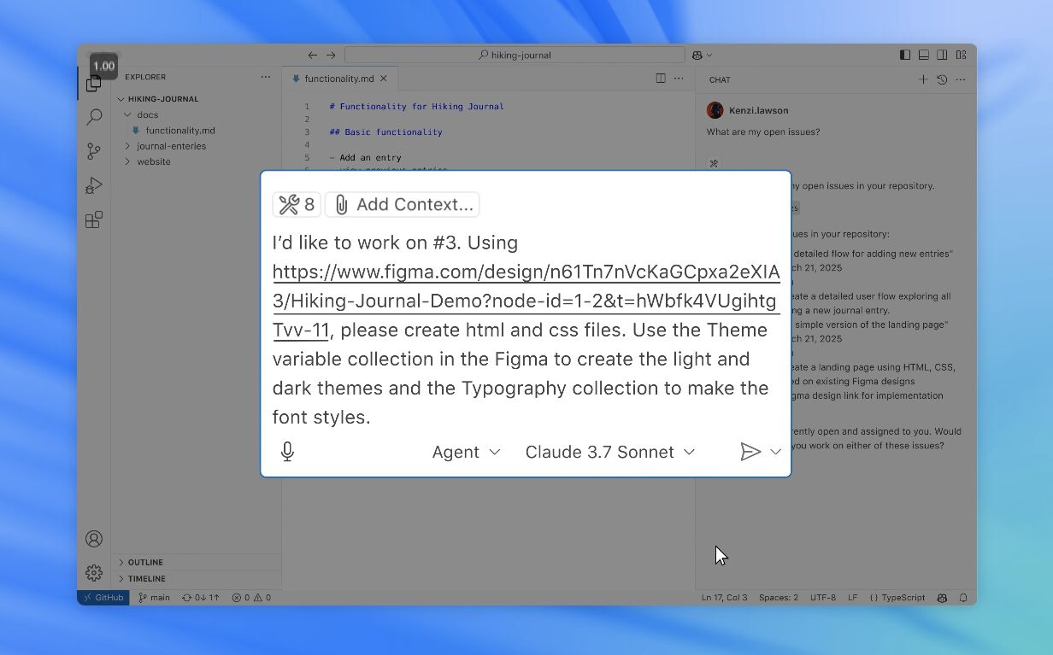Open the Search view in activity bar

point(94,117)
